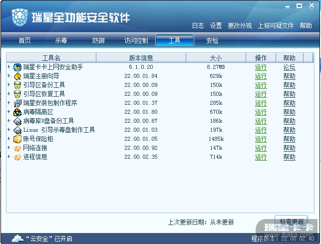This screenshot has width=321, height=244.
Task: Click the 瑞星卡卡上网安全助手 tool icon
Action: [x=17, y=67]
